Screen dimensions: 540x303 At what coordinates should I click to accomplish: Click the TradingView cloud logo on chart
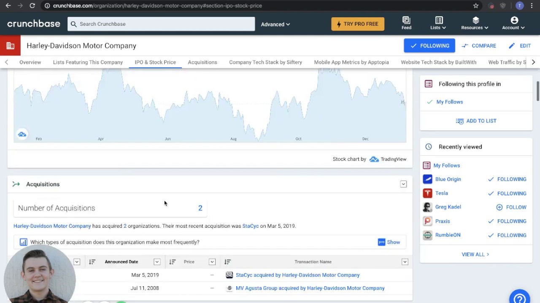click(x=22, y=134)
